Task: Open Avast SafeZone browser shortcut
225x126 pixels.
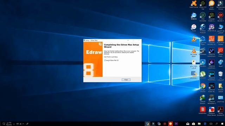Action: tap(212, 5)
